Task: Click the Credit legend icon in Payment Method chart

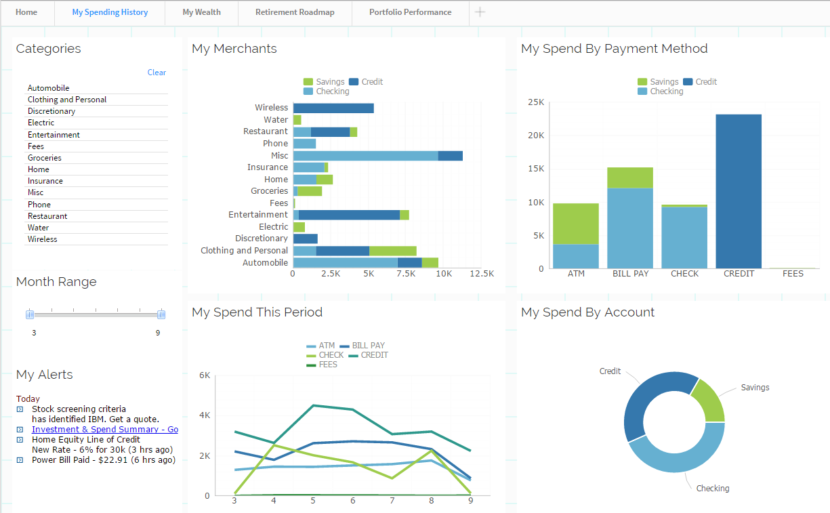Action: point(688,81)
